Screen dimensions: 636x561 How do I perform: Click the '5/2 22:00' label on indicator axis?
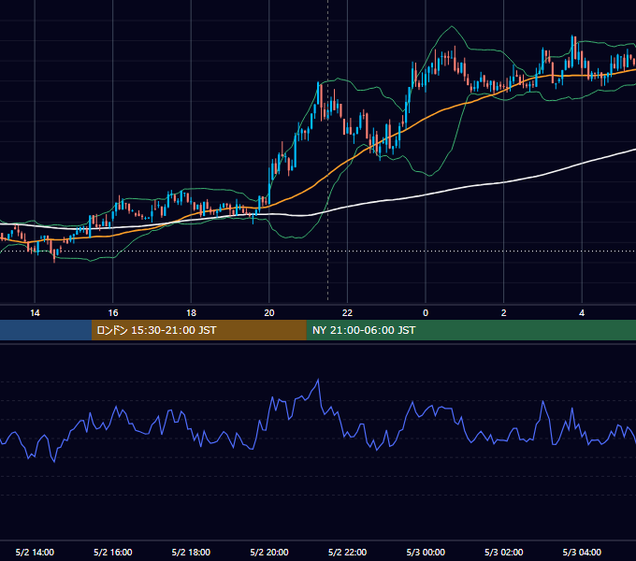(347, 552)
